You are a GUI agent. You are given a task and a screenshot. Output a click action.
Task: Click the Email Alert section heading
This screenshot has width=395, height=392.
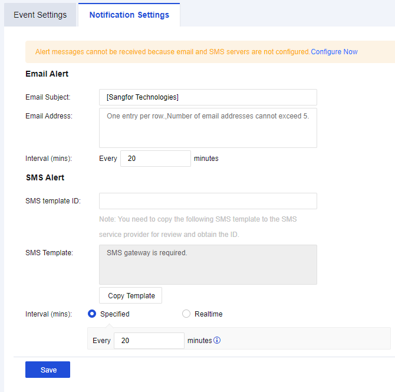(x=47, y=74)
